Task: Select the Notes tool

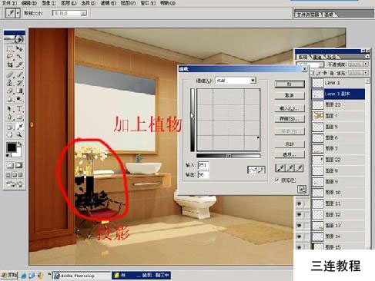Action: click(x=10, y=127)
